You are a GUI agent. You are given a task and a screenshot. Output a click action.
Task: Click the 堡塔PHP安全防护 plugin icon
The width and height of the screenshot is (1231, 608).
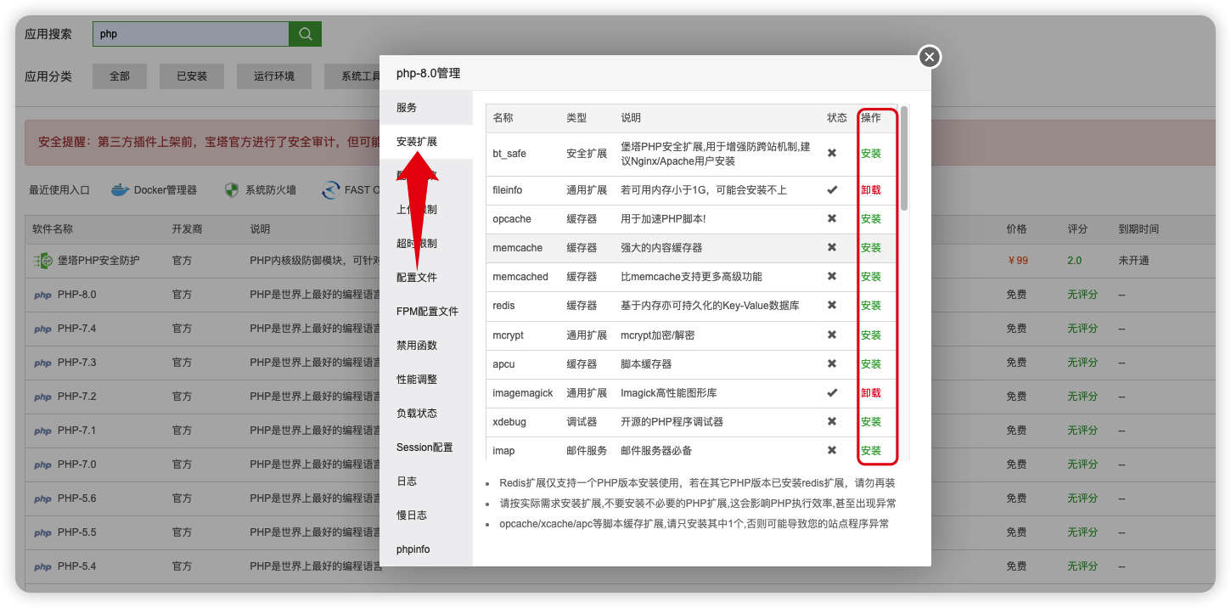(x=42, y=261)
